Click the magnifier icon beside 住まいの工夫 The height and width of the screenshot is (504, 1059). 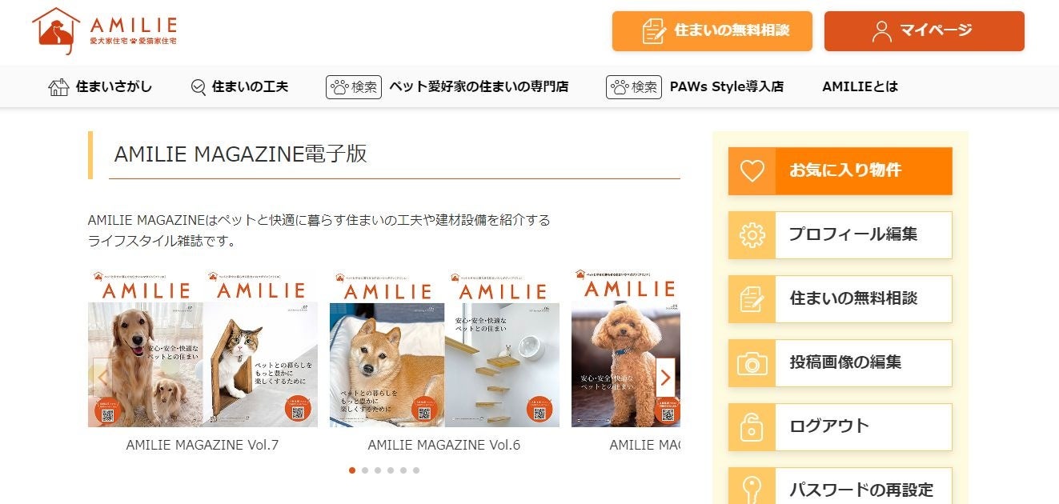[199, 87]
